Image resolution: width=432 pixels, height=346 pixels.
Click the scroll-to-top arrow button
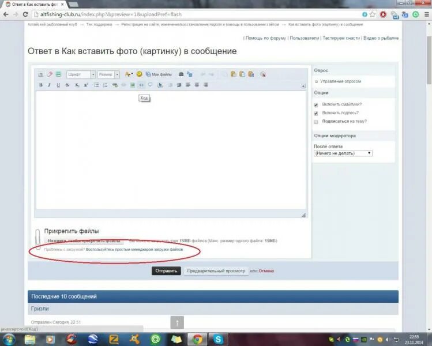point(177,322)
